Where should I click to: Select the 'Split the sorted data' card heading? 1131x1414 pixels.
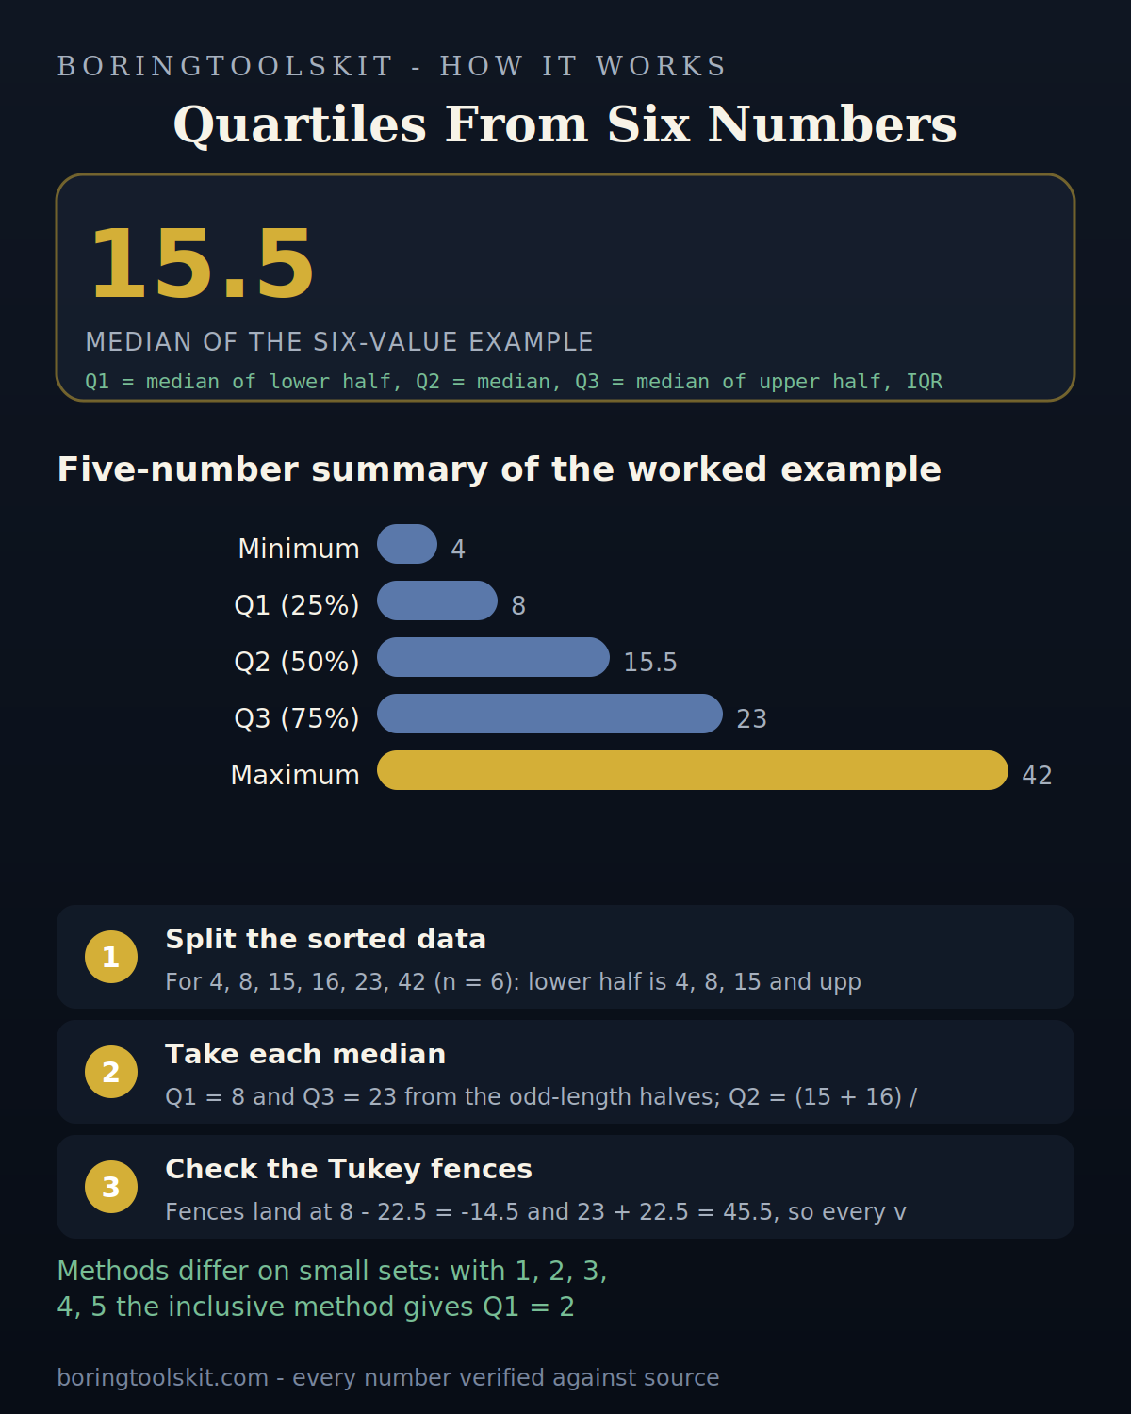click(x=326, y=939)
